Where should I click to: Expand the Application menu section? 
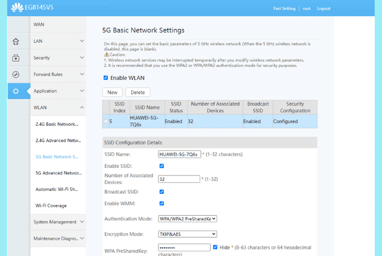tap(58, 91)
